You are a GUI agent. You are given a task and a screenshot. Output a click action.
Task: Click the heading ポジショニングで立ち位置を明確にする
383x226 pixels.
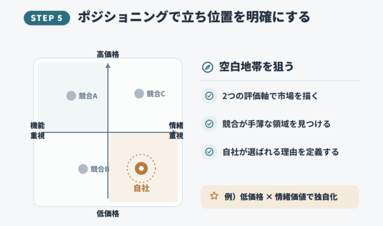coord(194,17)
